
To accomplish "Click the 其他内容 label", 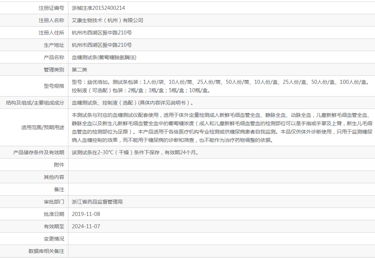I will click(54, 177).
